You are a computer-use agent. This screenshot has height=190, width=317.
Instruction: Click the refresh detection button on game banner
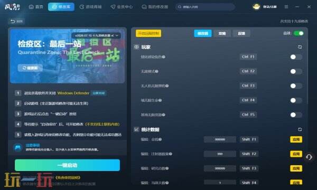[x=30, y=68]
